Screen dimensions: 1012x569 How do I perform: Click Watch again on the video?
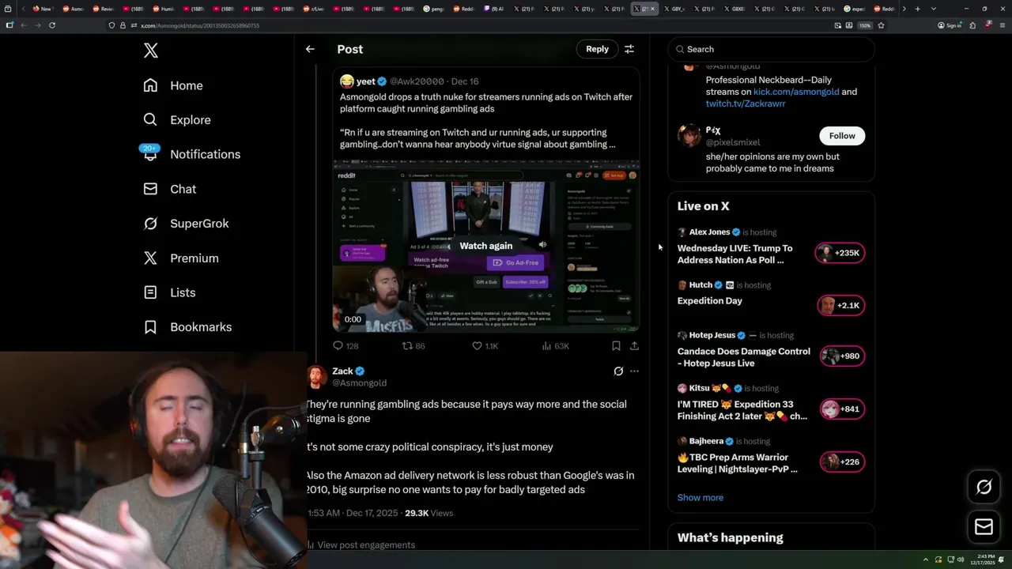click(x=486, y=246)
